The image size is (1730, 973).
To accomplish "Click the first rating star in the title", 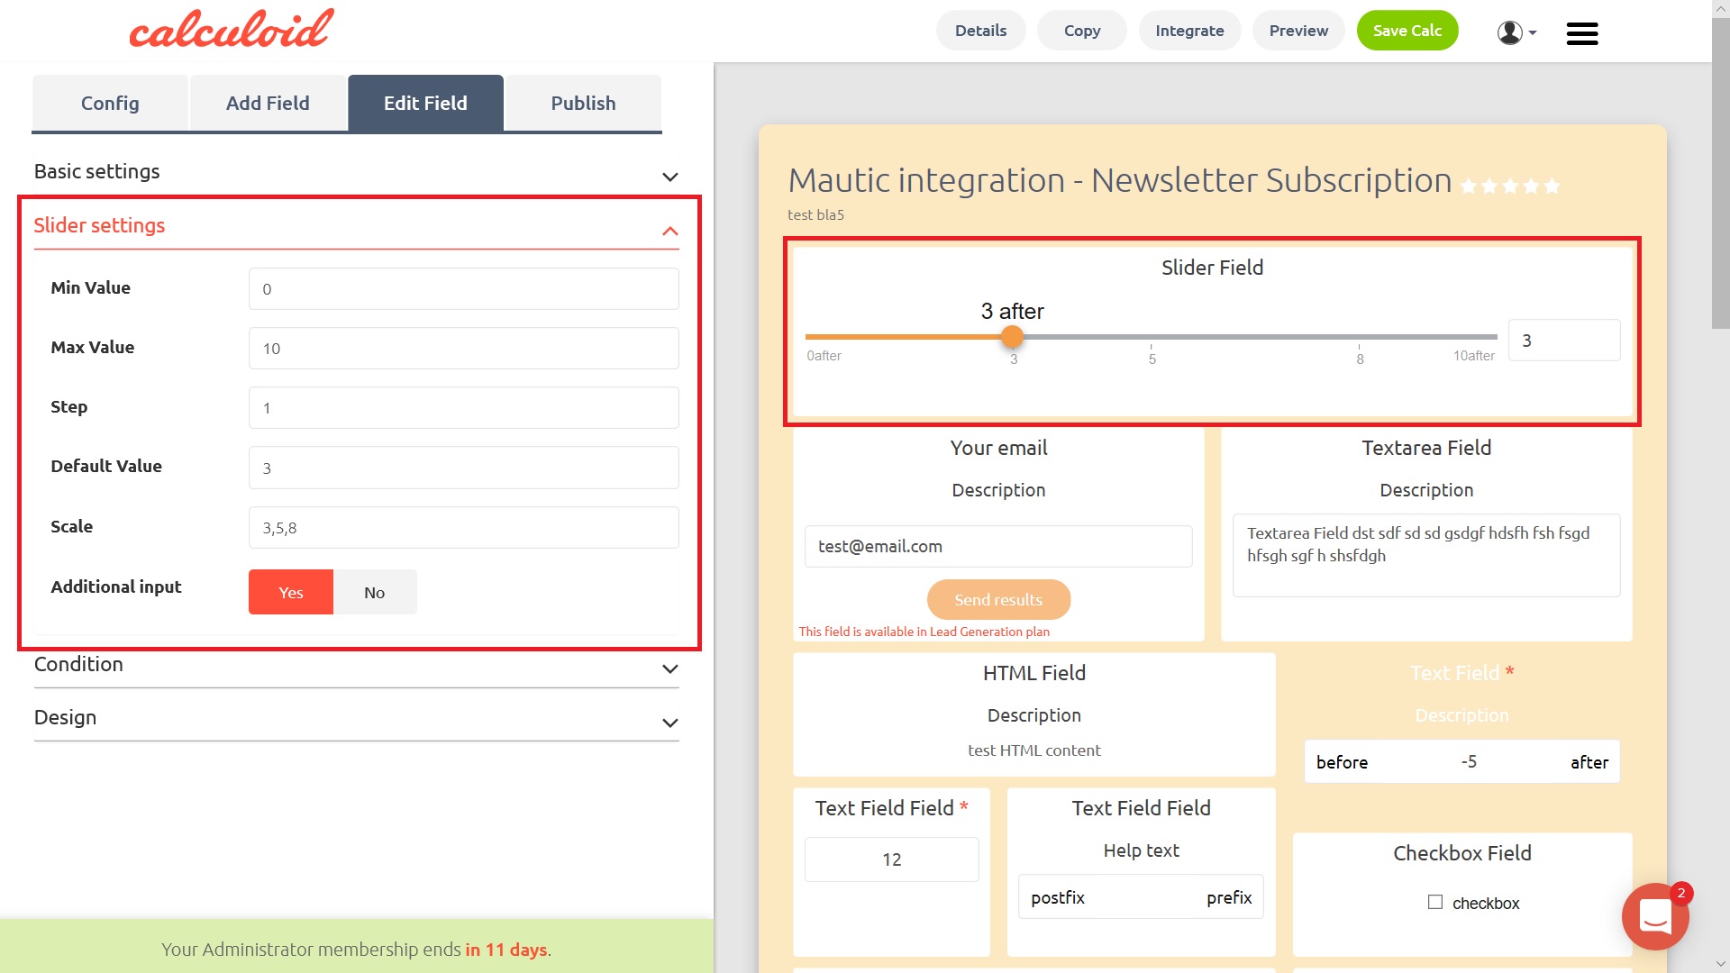I will pyautogui.click(x=1469, y=186).
